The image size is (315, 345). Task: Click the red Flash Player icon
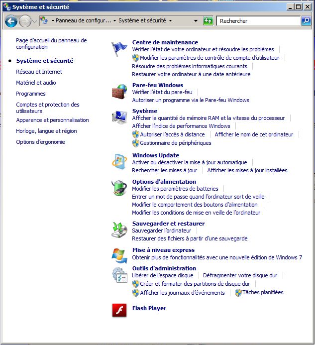[119, 310]
